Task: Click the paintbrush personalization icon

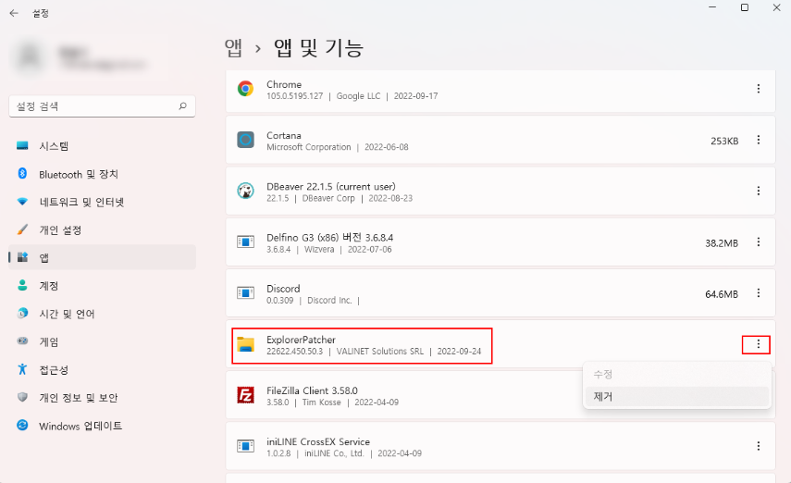Action: [x=22, y=229]
